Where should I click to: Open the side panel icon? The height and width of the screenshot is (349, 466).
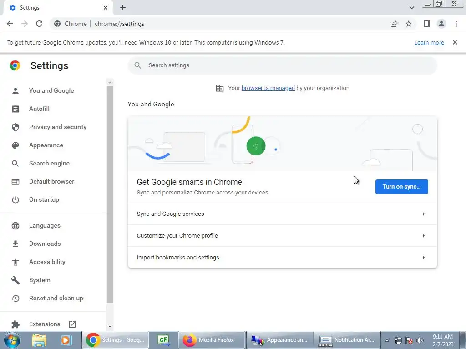(x=427, y=24)
